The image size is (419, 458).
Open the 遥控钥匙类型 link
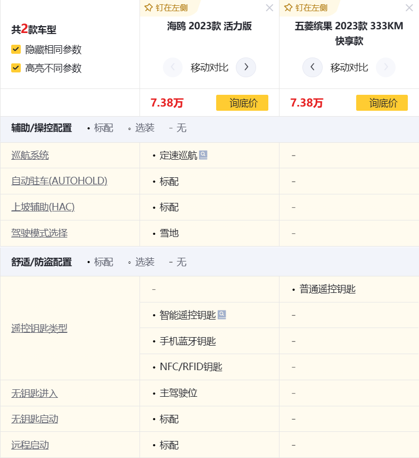[x=39, y=328]
